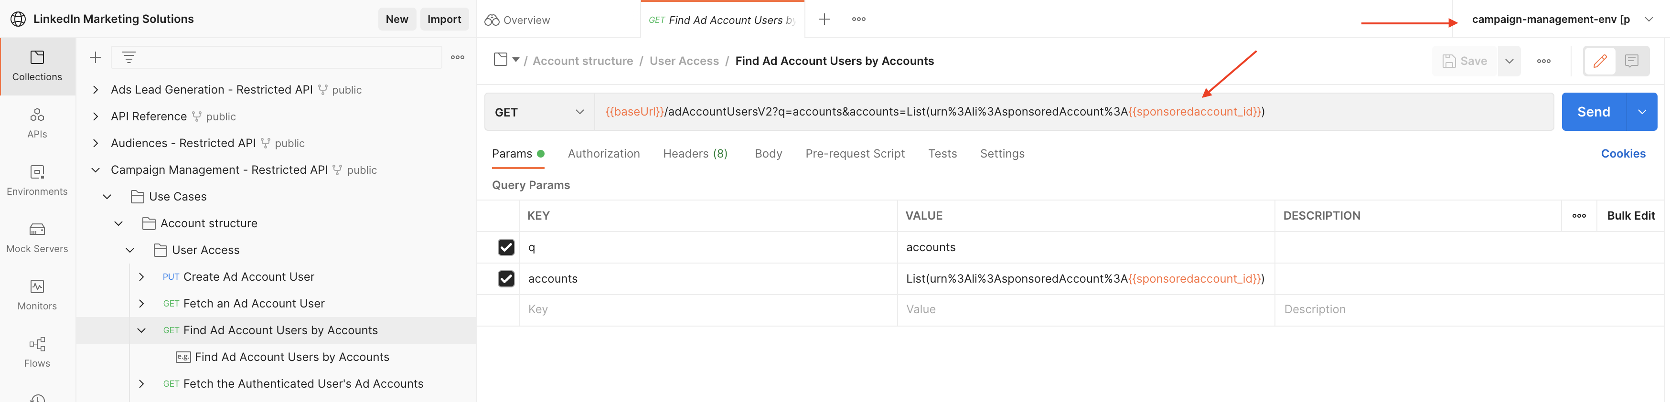
Task: Click the Use Cases folder icon
Action: 137,196
